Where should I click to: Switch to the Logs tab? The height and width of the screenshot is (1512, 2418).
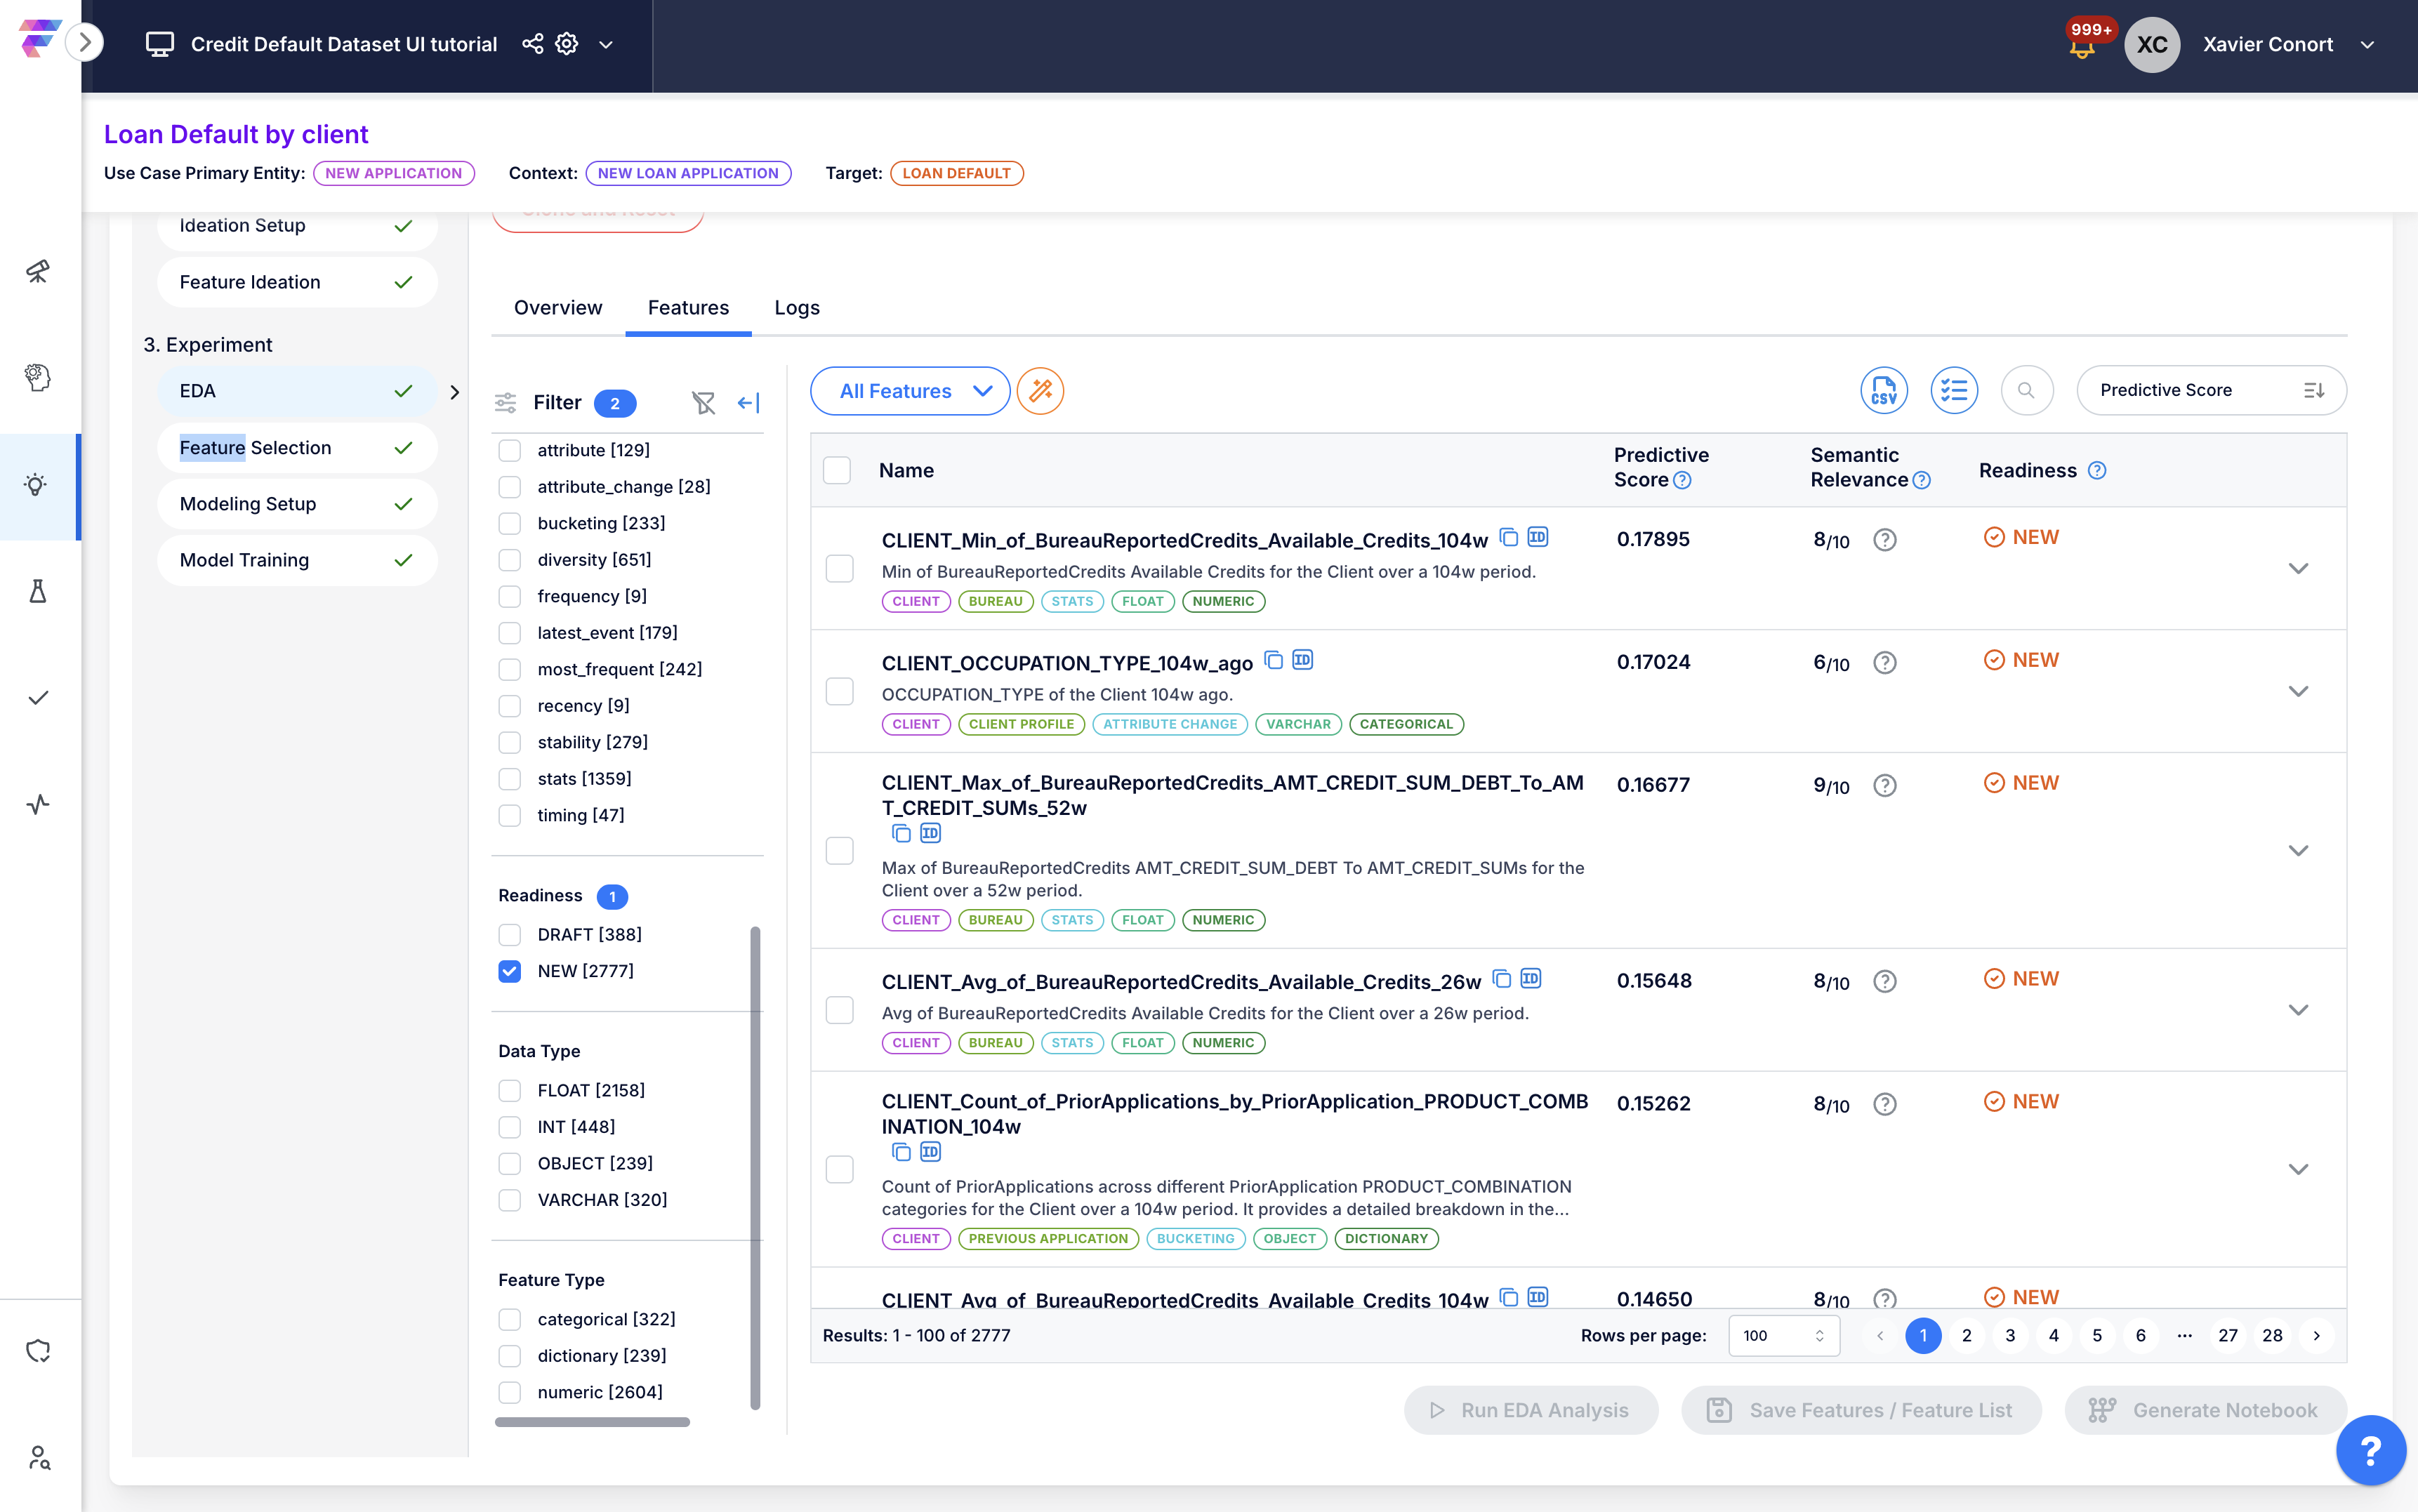click(x=796, y=308)
